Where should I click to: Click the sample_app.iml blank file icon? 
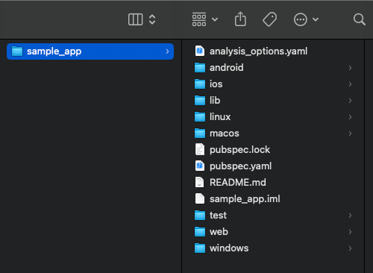click(x=200, y=198)
